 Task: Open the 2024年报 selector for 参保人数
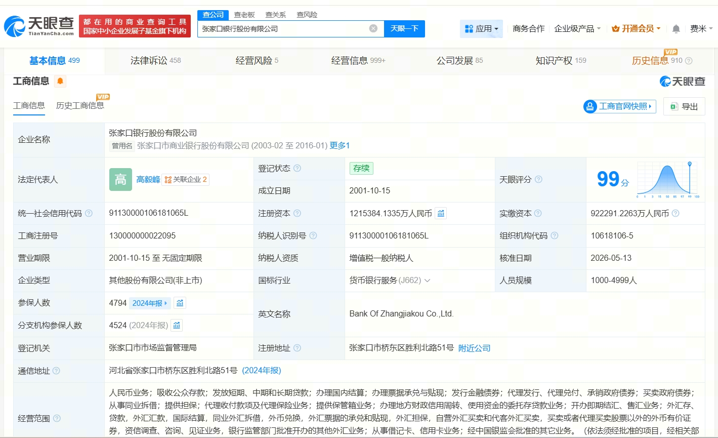pyautogui.click(x=150, y=303)
